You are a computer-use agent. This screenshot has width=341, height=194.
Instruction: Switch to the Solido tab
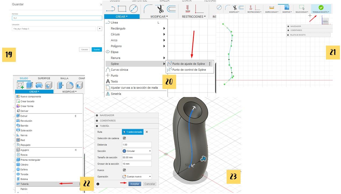tap(24, 78)
